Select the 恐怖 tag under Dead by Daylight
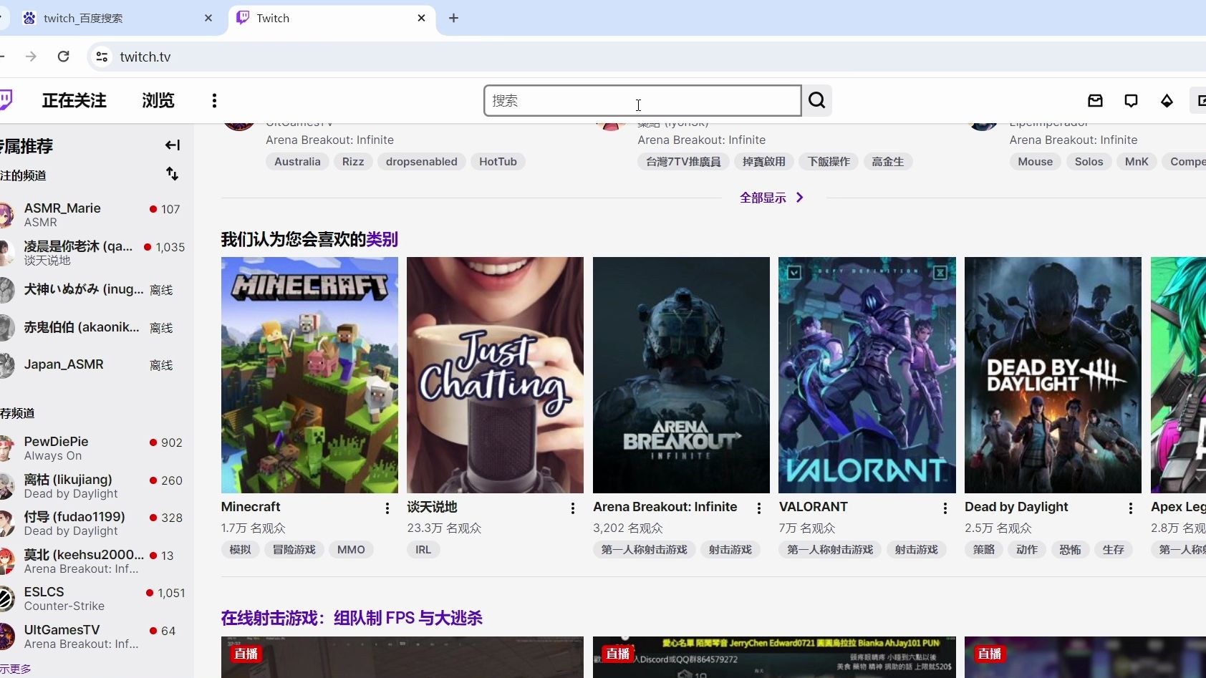Screen dimensions: 1206x678 (x=1070, y=550)
